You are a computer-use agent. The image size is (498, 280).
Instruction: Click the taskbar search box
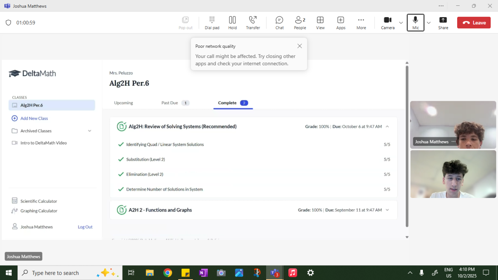tap(70, 273)
